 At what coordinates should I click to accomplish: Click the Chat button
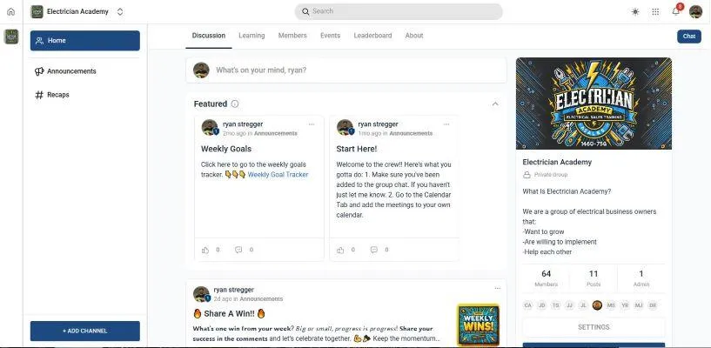[688, 37]
